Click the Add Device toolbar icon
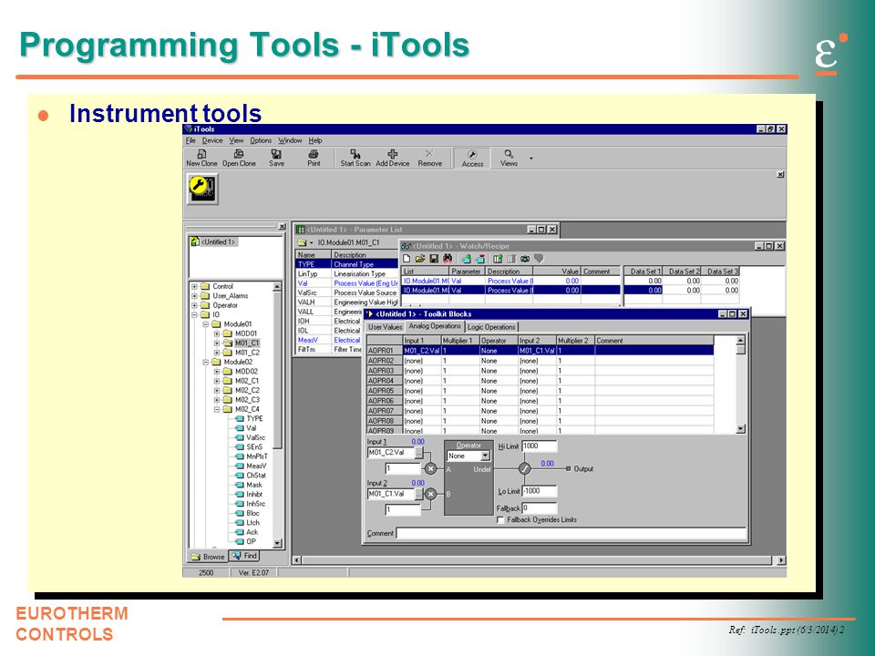Screen dimensions: 875x656 pos(392,154)
